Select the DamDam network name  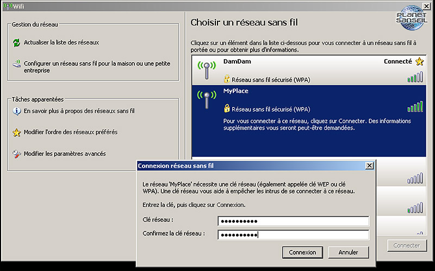click(237, 61)
